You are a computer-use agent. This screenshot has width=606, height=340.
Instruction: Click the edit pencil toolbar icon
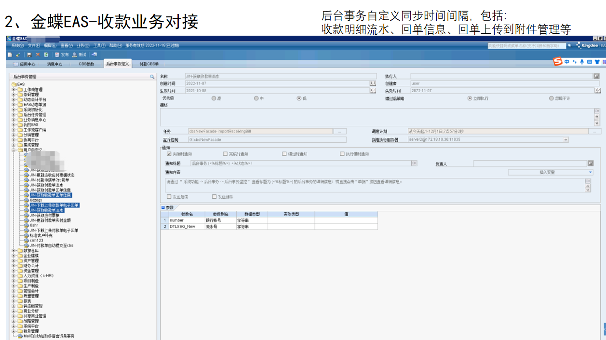(x=18, y=54)
